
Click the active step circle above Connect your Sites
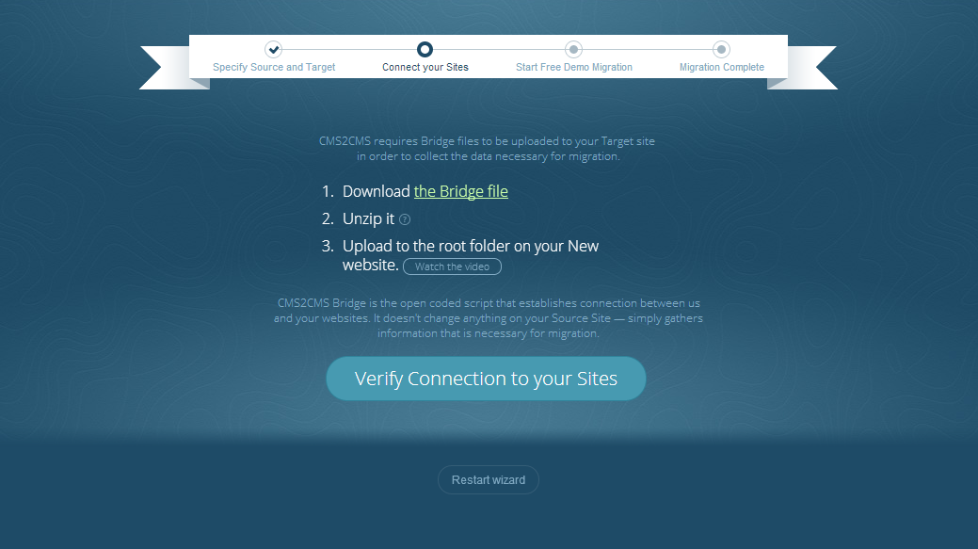[425, 49]
